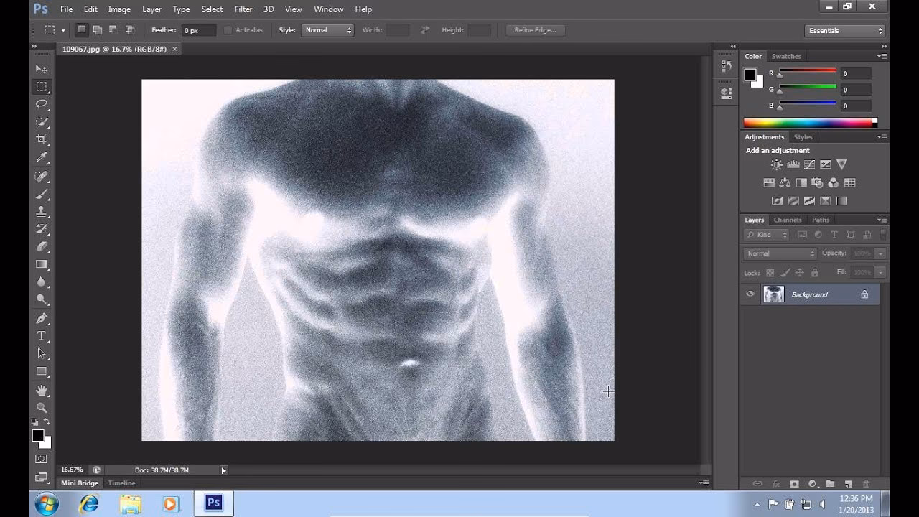Select the Zoom tool
The image size is (919, 517).
tap(41, 408)
